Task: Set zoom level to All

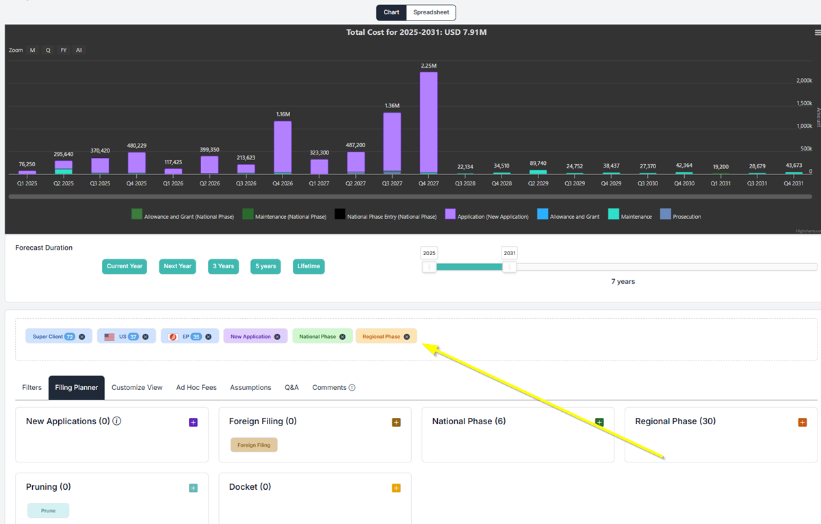Action: click(79, 51)
